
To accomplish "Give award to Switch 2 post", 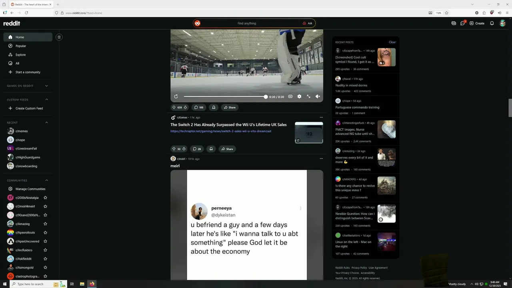I will point(211,149).
